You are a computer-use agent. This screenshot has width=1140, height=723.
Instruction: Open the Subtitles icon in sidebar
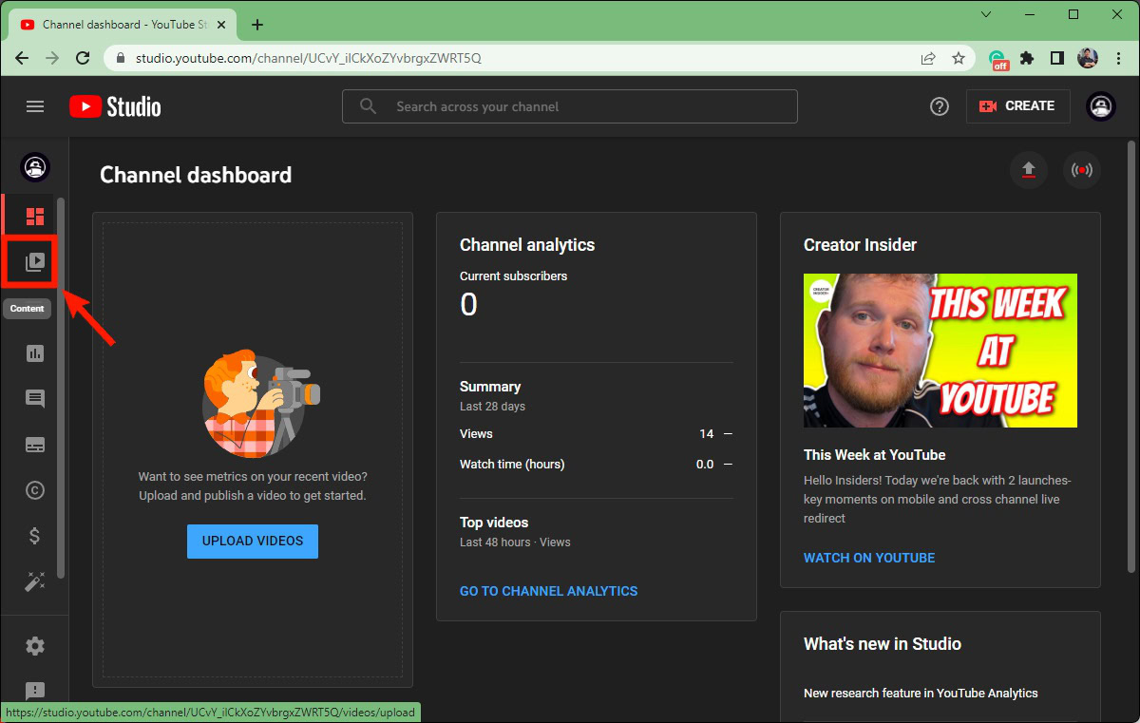coord(35,445)
